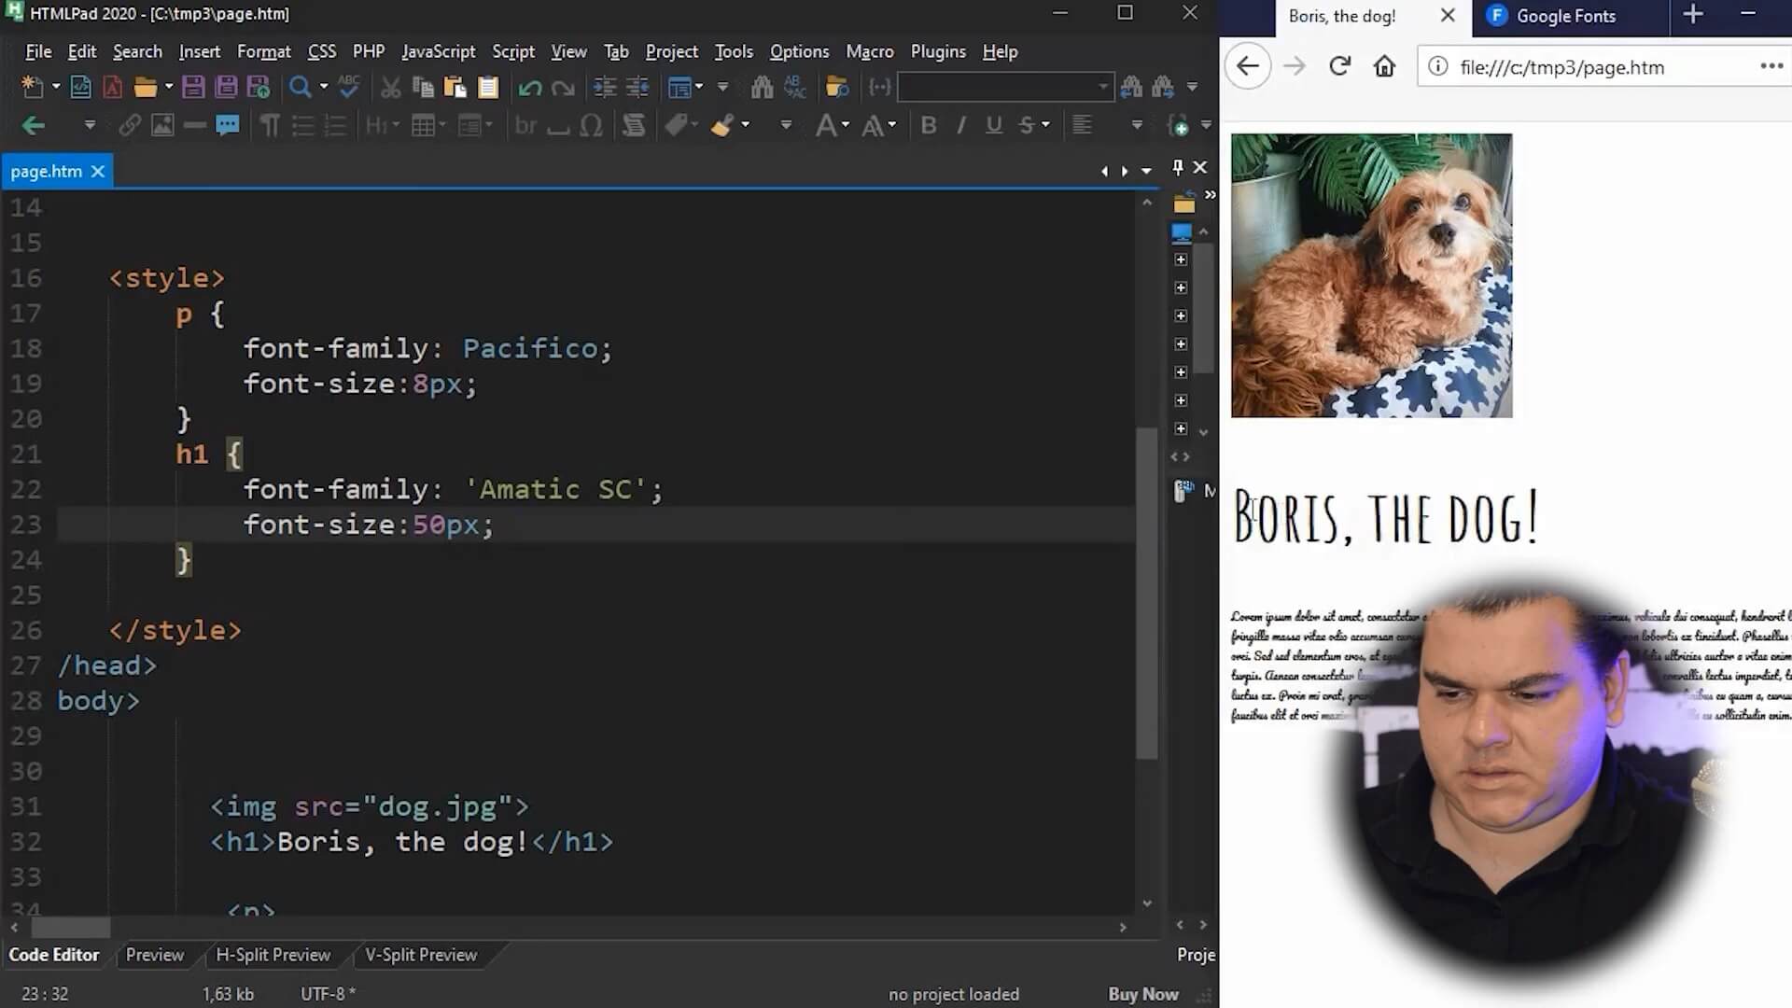Viewport: 1792px width, 1008px height.
Task: Insert an image using the toolbar icon
Action: tap(163, 124)
